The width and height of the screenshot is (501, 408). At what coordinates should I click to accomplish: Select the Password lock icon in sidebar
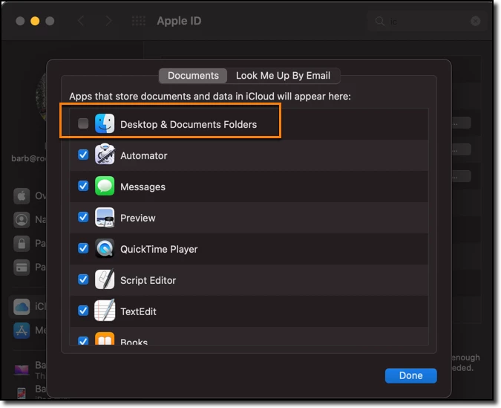point(22,244)
